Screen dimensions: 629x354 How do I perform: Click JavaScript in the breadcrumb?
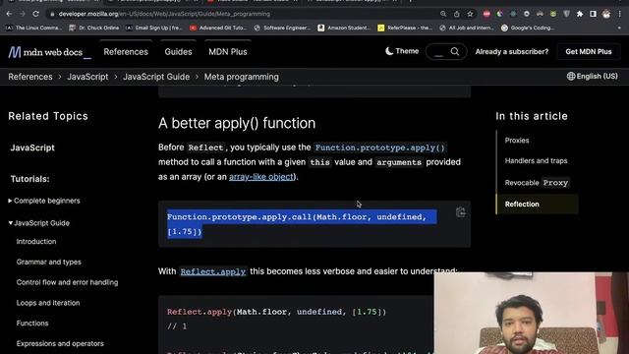coord(87,77)
